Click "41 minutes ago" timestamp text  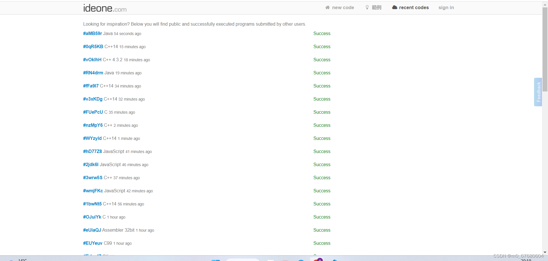point(139,152)
